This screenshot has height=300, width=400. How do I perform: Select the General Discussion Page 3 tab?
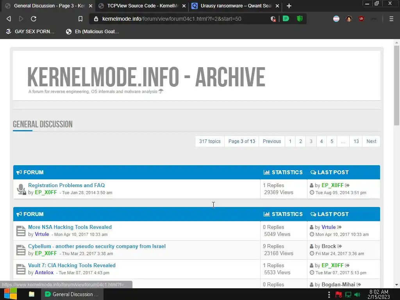(48, 5)
